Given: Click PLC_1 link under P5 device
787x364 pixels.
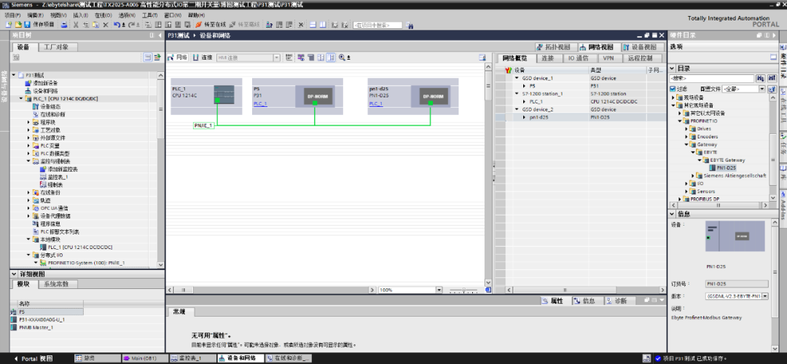Looking at the screenshot, I should pyautogui.click(x=260, y=104).
